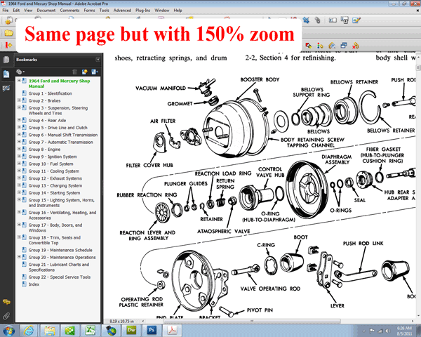This screenshot has height=337, width=421.
Task: Select Group 10 - Fuel System bookmark
Action: pyautogui.click(x=51, y=164)
